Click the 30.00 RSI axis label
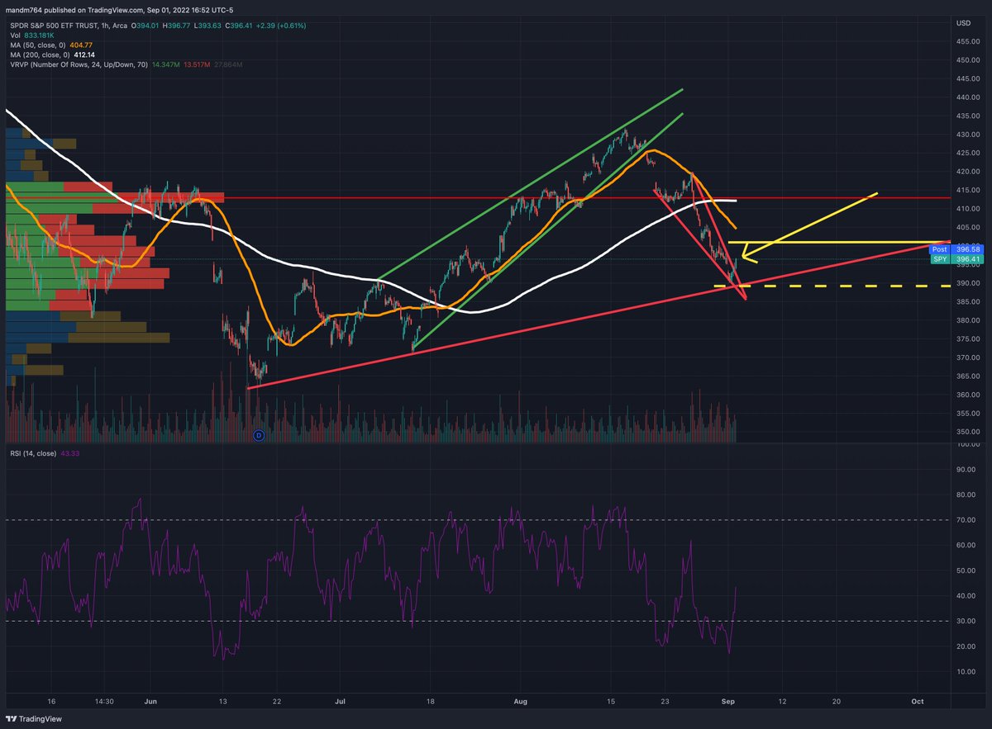 tap(965, 621)
